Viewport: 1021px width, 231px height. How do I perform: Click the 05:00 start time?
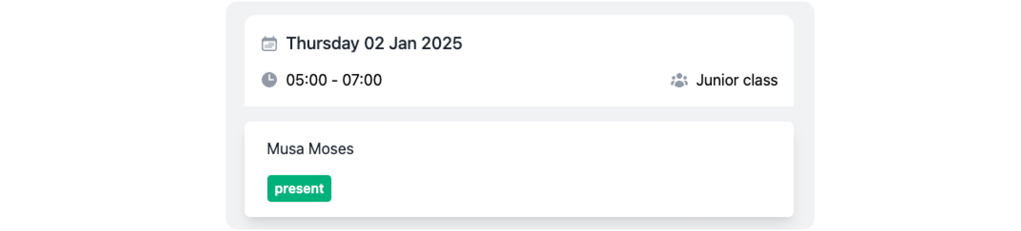(x=306, y=80)
